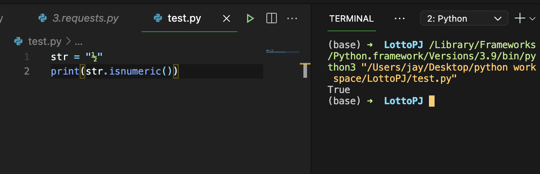Select the test.py editor tab
This screenshot has width=540, height=174.
(x=184, y=18)
